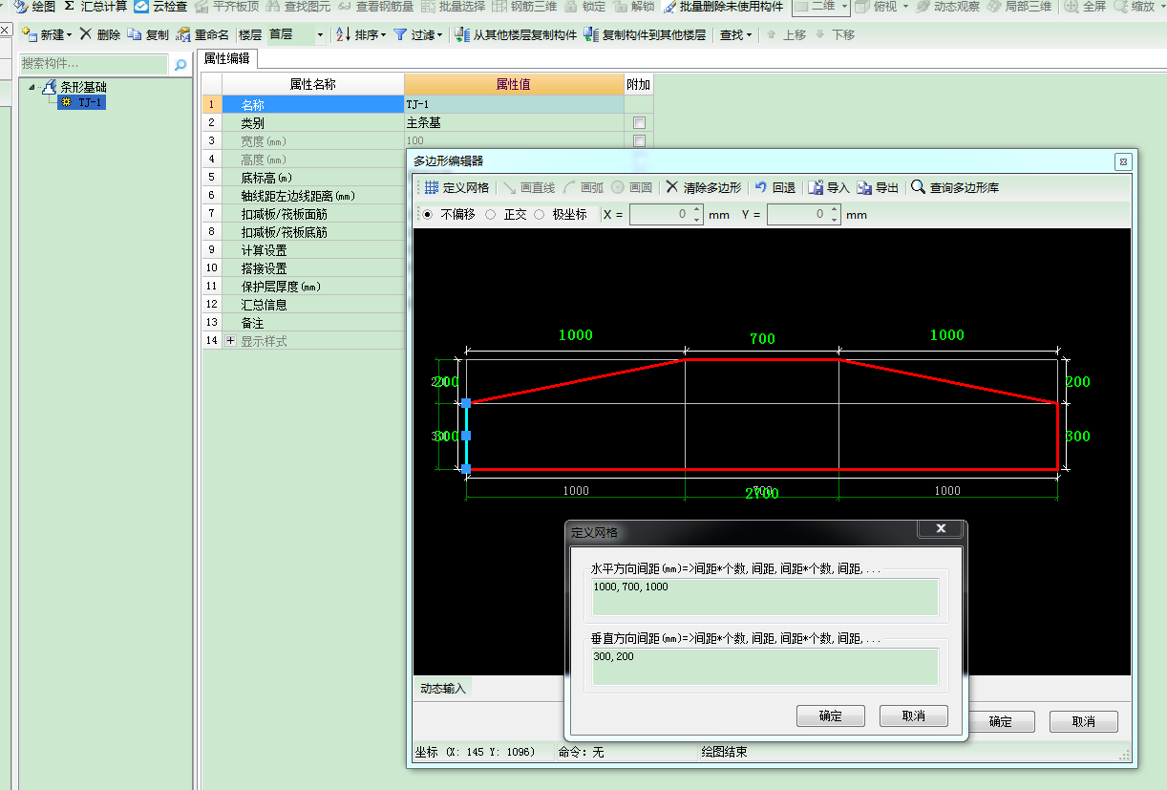Open the 查找 find dropdown

tap(735, 35)
